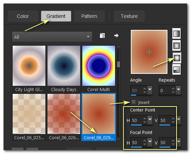Click the Focal Point V blue slider bar
This screenshot has width=191, height=154.
click(x=165, y=147)
